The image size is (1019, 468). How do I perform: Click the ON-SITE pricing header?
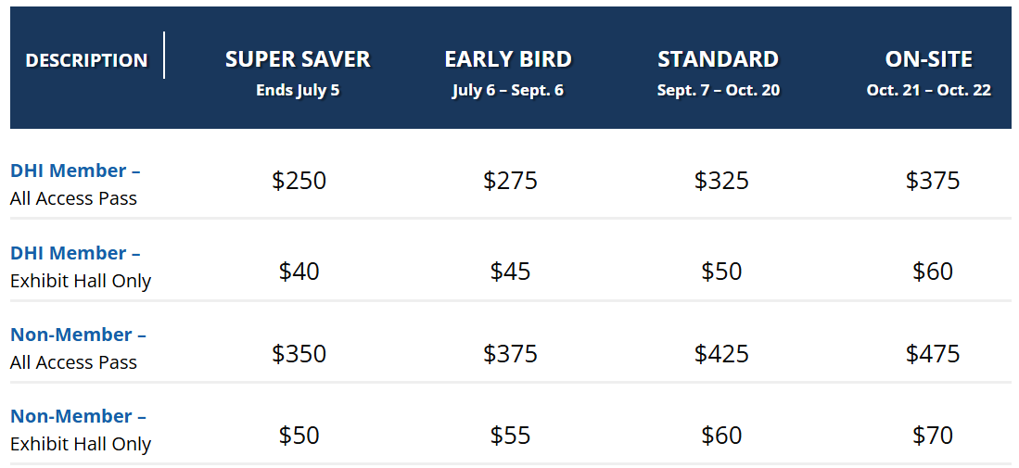929,59
